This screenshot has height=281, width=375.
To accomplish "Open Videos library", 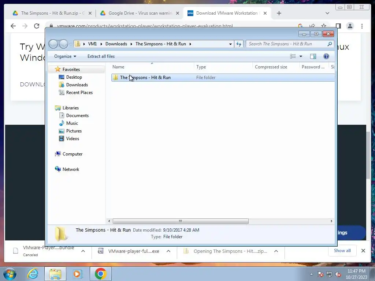I will pyautogui.click(x=73, y=139).
